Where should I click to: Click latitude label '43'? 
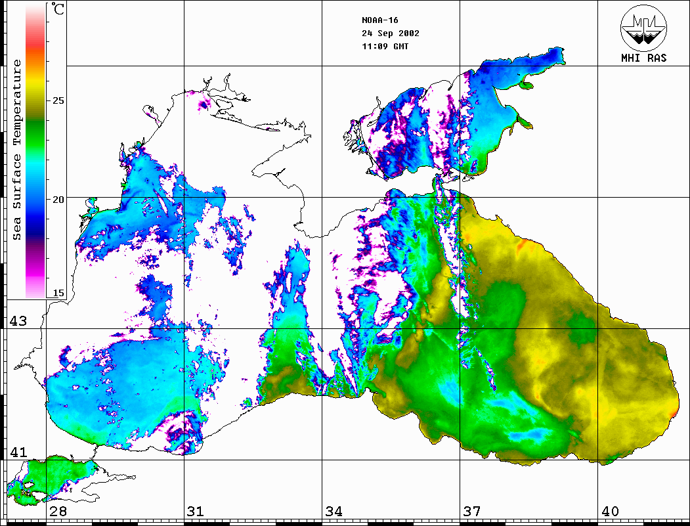tap(18, 321)
